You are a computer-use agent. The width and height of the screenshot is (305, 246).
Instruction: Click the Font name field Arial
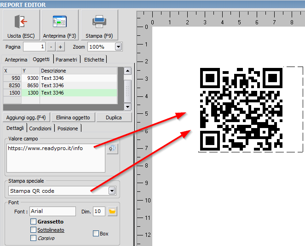click(53, 211)
